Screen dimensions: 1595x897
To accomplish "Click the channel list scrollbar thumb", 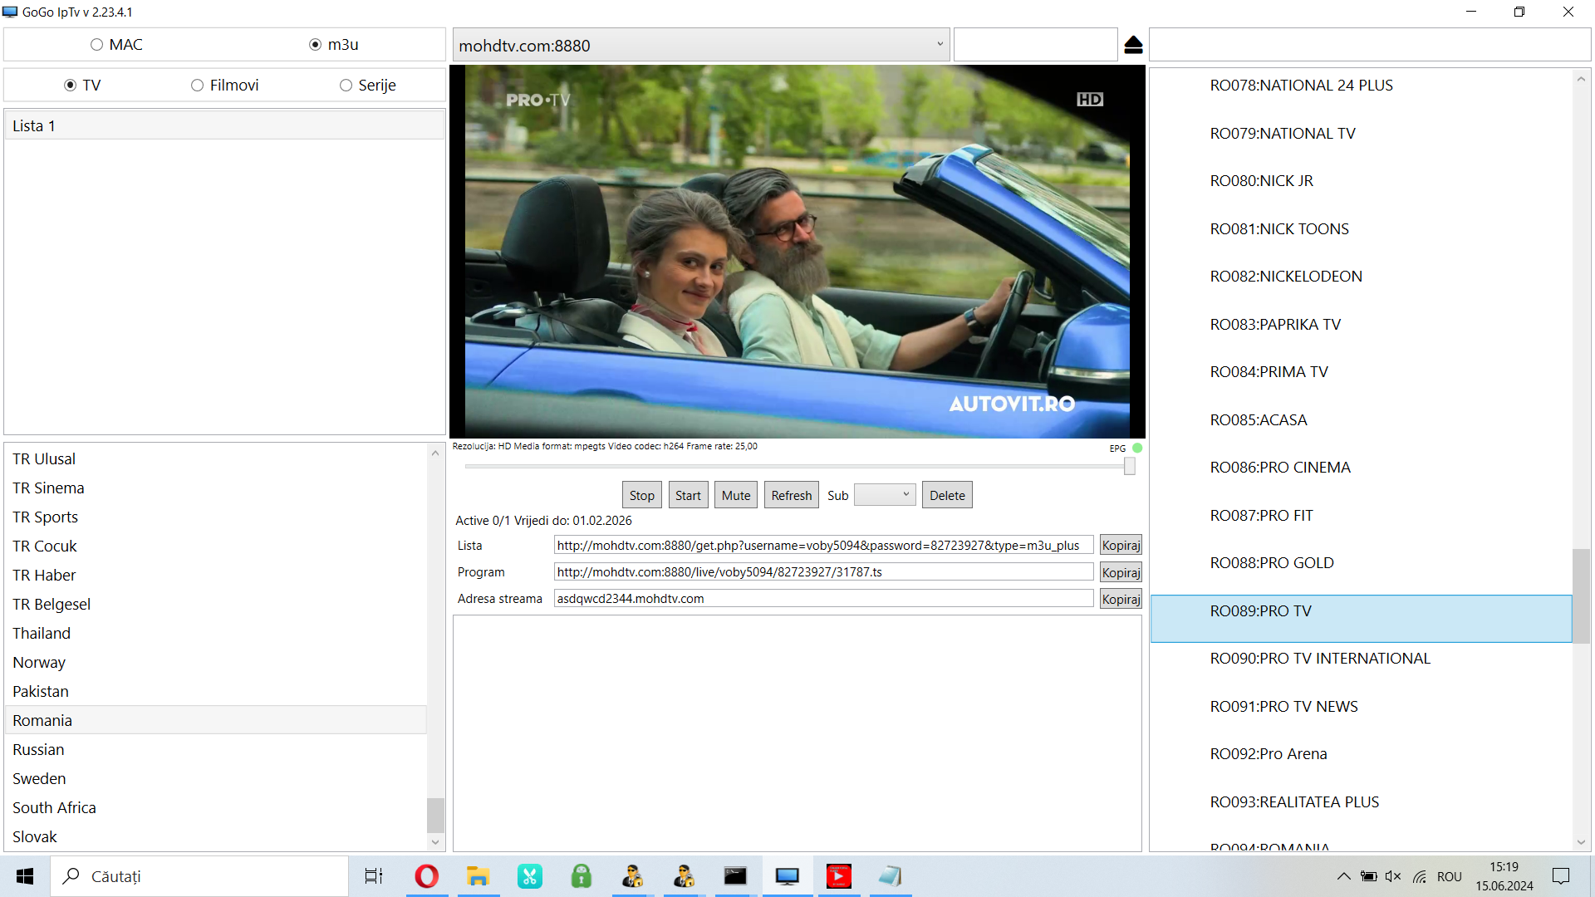I will click(x=1581, y=596).
